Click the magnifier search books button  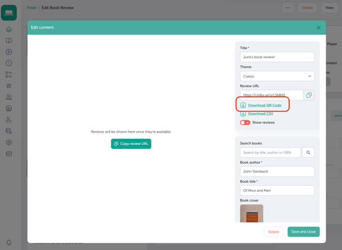308,152
